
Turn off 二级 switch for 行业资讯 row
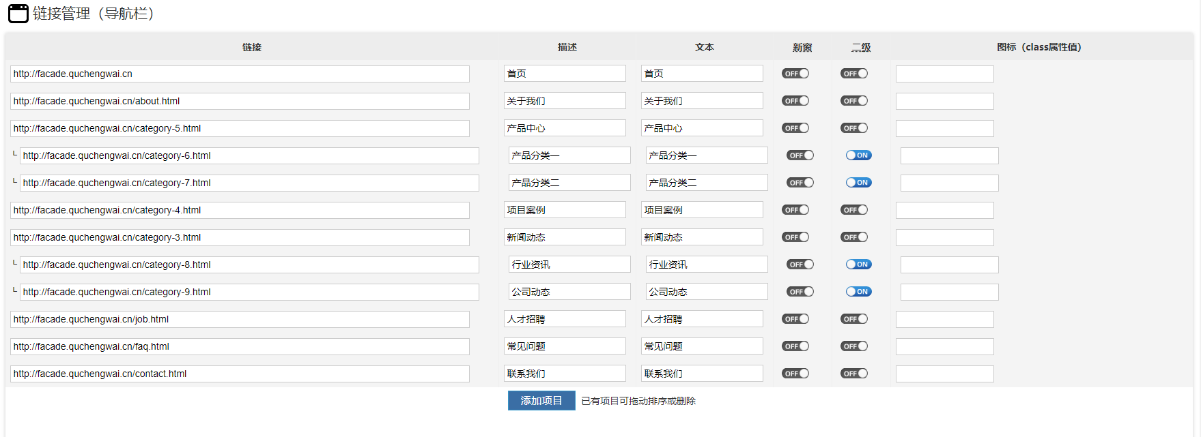click(859, 265)
